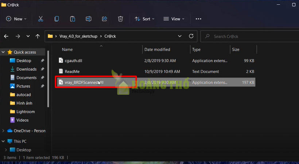This screenshot has width=299, height=164.
Task: Click the Share icon in toolbar
Action: pyautogui.click(x=105, y=19)
